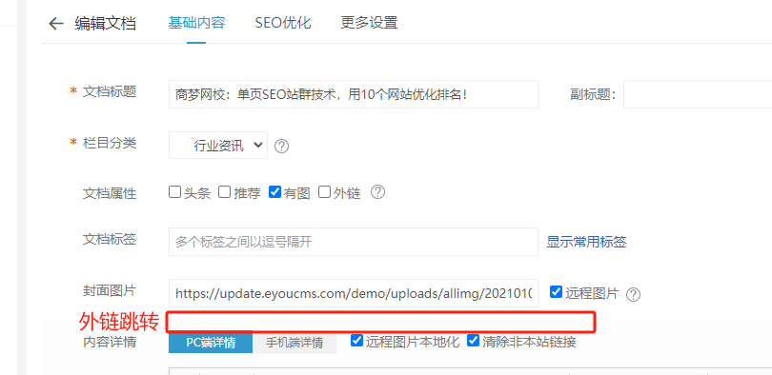This screenshot has height=375, width=772.
Task: Toggle the 远程图片 checkbox
Action: tap(556, 291)
